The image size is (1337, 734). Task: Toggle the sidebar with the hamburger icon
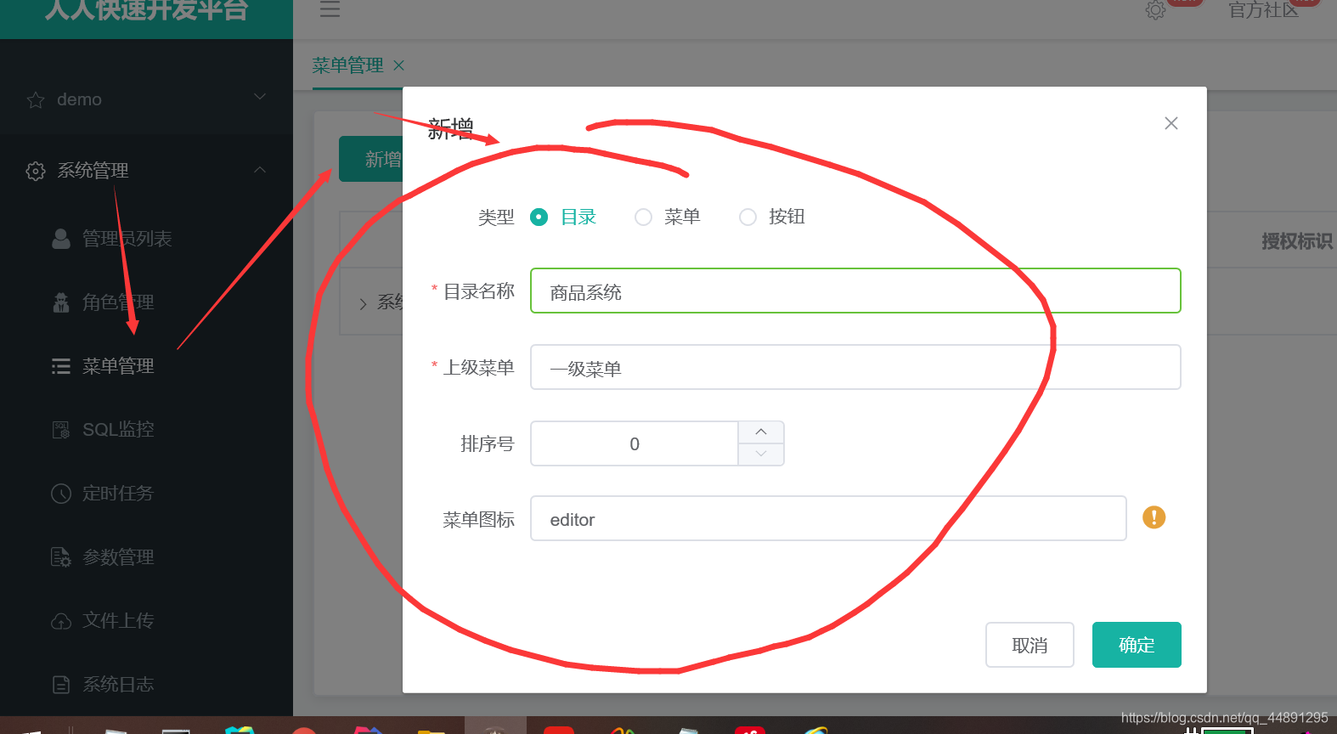point(330,9)
